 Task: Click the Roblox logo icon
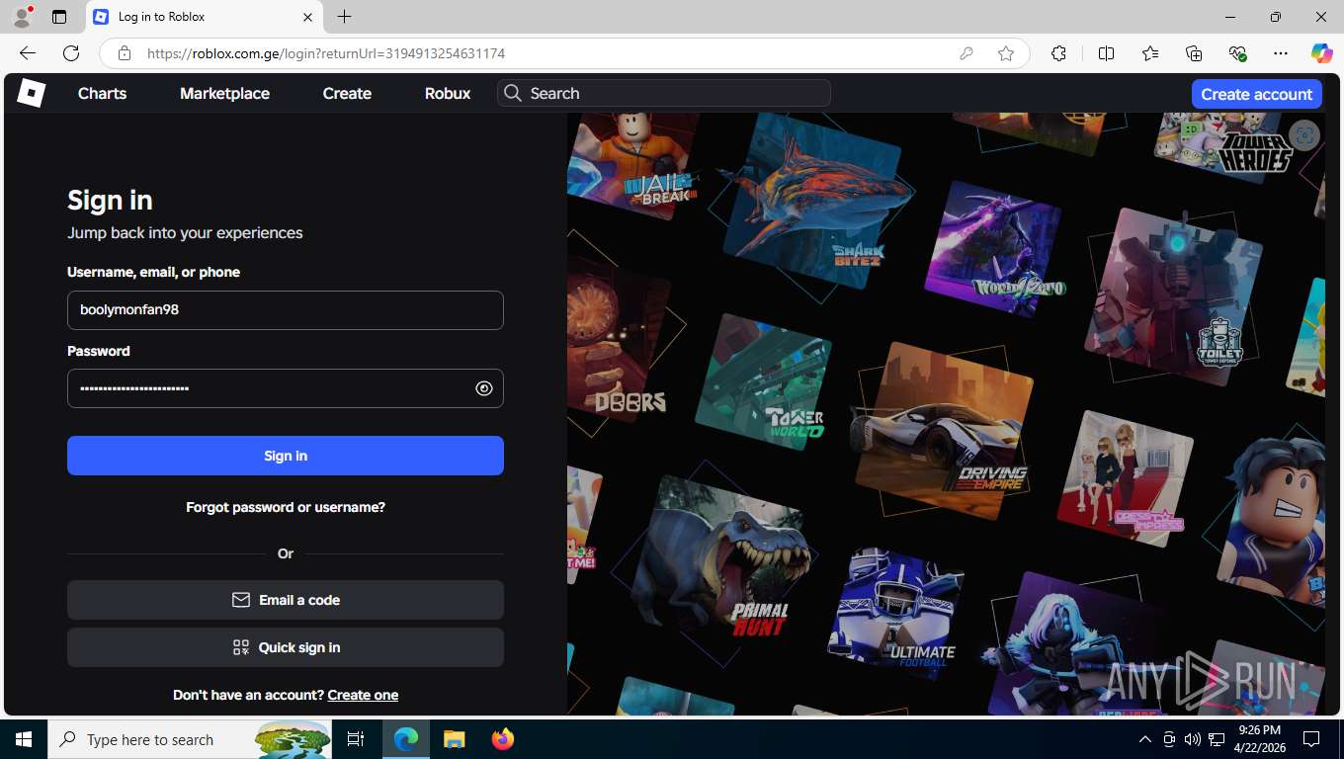coord(32,93)
